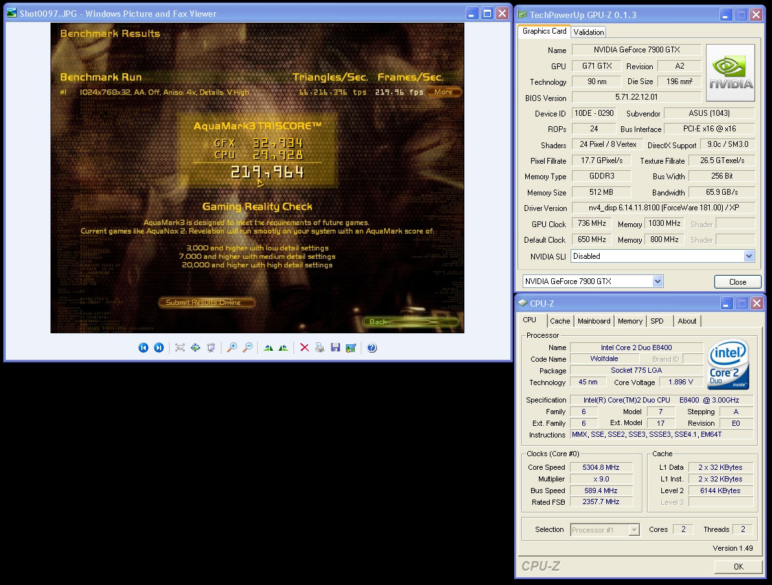Maximize the Picture and Fax Viewer window
Screen dimensions: 772x585
tap(487, 14)
